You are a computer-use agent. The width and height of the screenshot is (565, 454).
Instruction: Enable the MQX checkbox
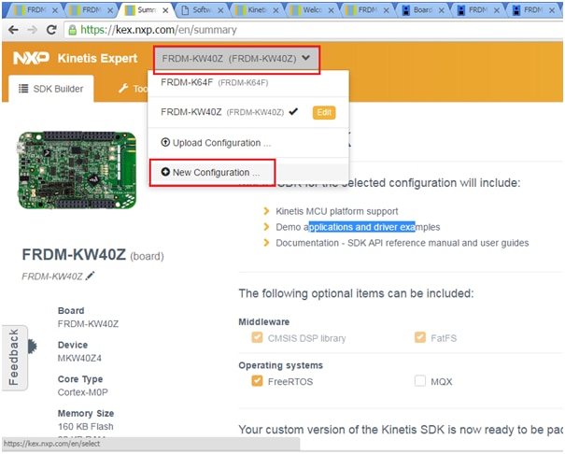[420, 381]
